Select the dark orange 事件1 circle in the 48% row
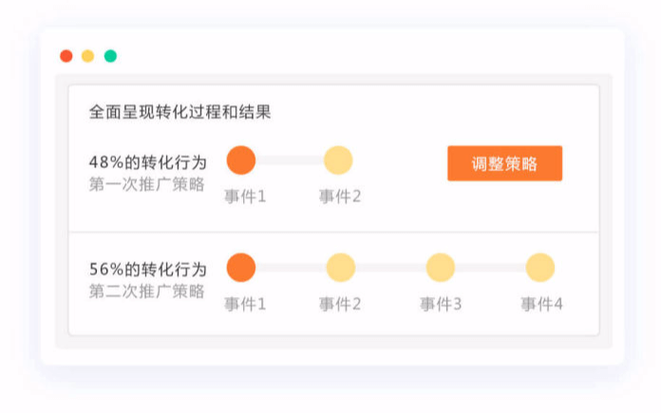This screenshot has width=661, height=413. pos(241,160)
